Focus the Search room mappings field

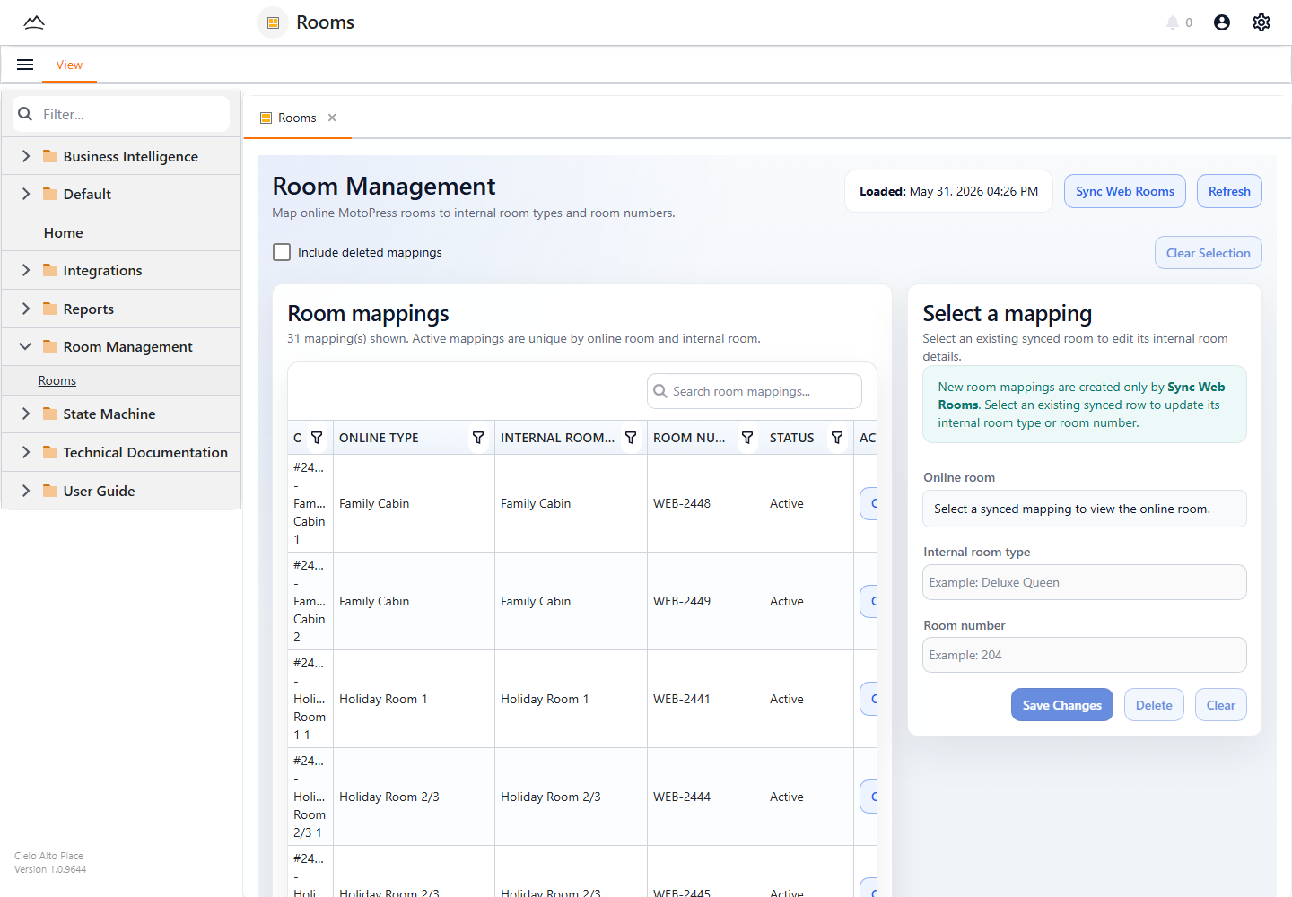pos(755,391)
